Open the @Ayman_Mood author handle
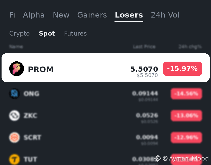The image size is (211, 165). (186, 158)
